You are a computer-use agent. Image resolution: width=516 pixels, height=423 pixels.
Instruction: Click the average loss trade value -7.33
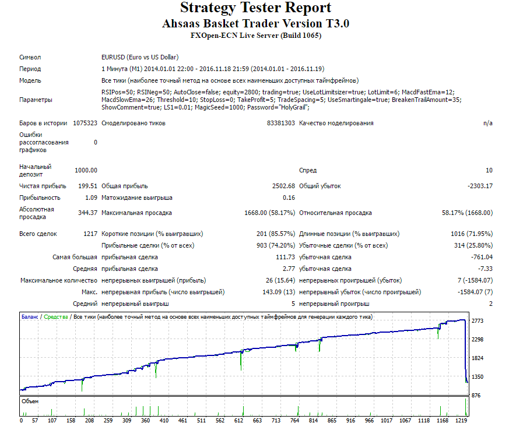click(485, 269)
